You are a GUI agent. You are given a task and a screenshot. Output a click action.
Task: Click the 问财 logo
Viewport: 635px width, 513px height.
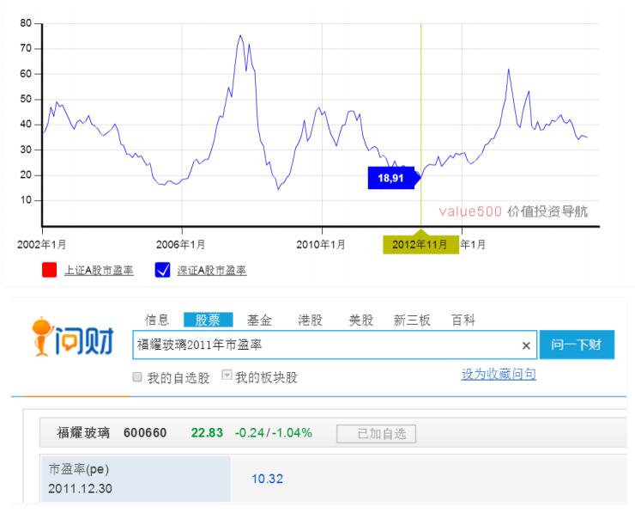point(72,337)
